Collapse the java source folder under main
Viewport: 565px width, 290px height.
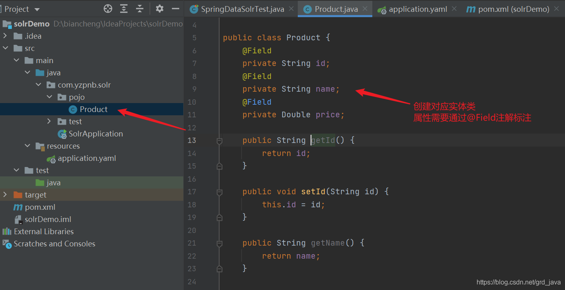(27, 72)
